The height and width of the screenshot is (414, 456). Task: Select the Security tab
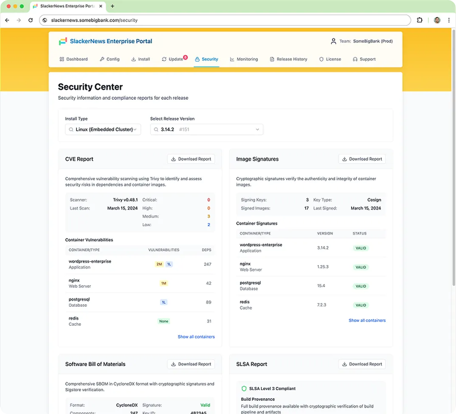(x=206, y=59)
